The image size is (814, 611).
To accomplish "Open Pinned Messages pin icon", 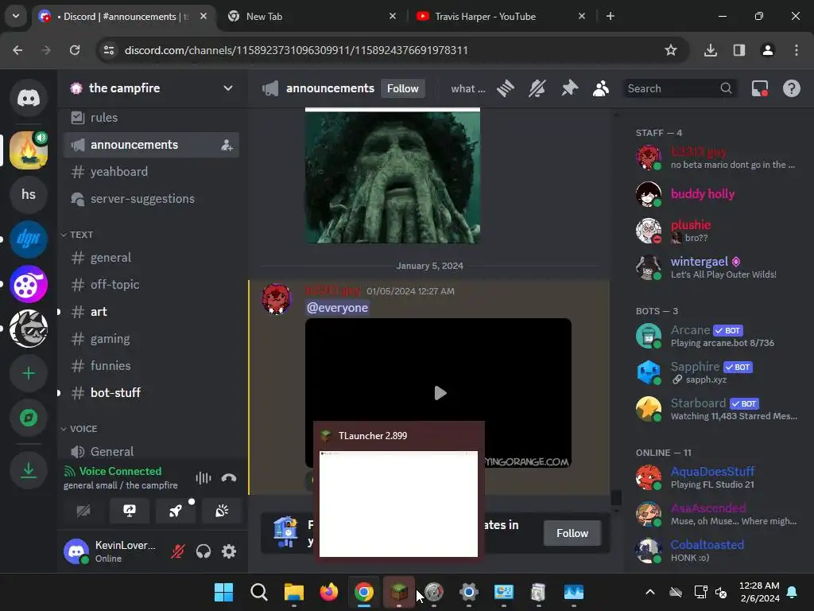I will [569, 88].
